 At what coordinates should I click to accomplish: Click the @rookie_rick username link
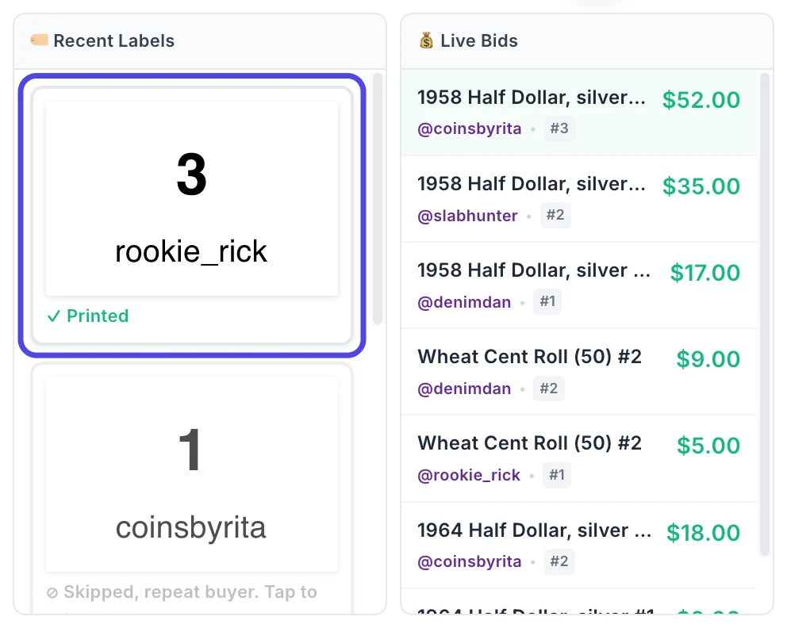469,475
